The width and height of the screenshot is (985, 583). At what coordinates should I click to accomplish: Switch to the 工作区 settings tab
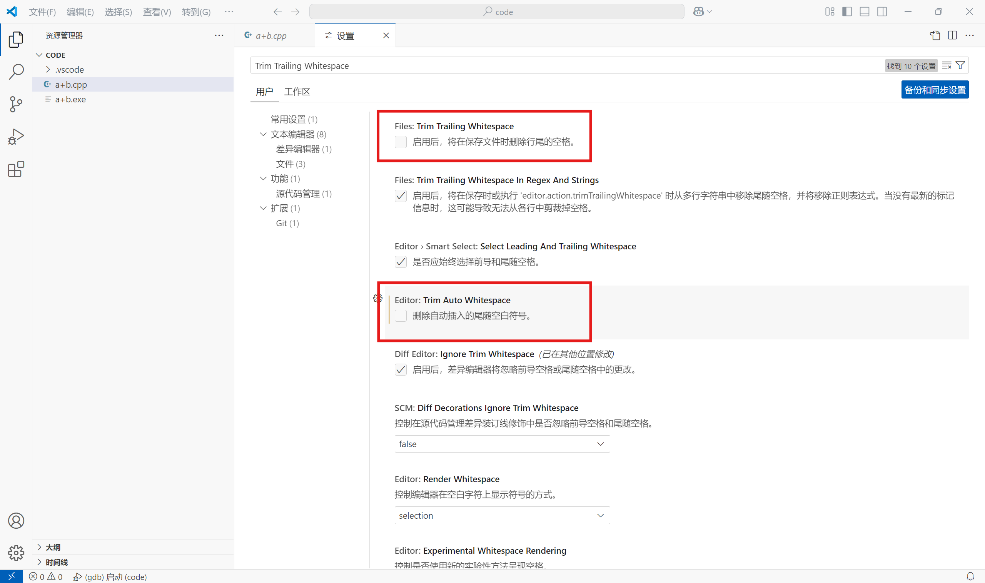pyautogui.click(x=297, y=92)
